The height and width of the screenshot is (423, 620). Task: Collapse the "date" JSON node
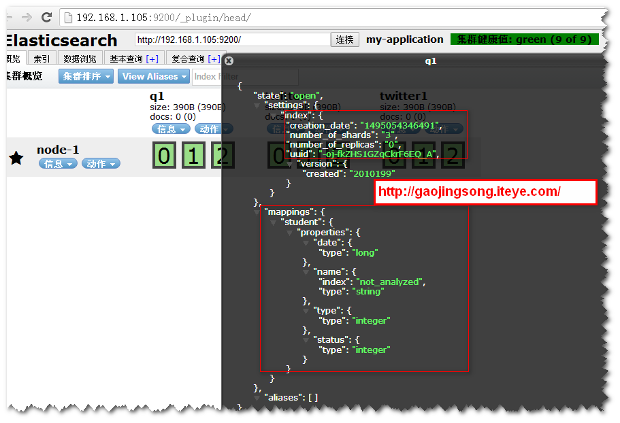(306, 243)
